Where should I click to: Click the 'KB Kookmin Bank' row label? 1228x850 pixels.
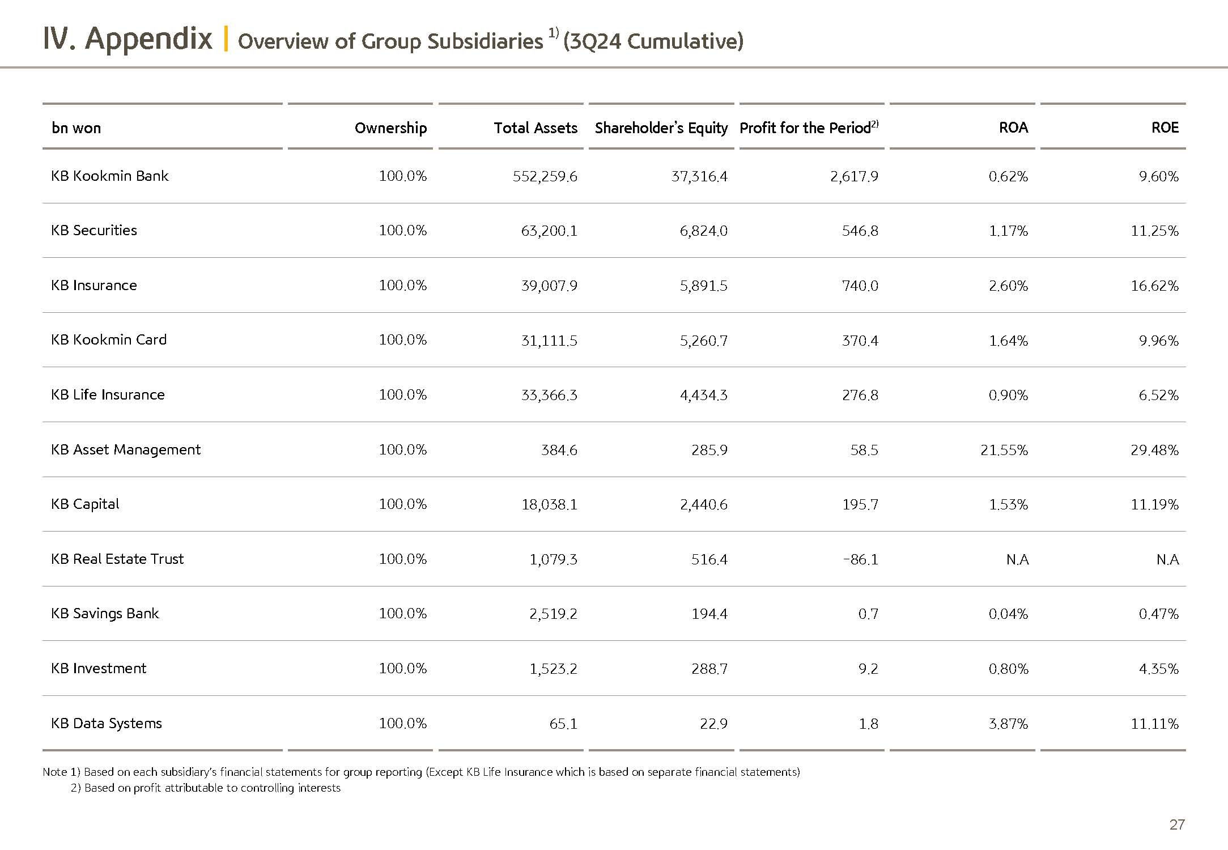(109, 176)
